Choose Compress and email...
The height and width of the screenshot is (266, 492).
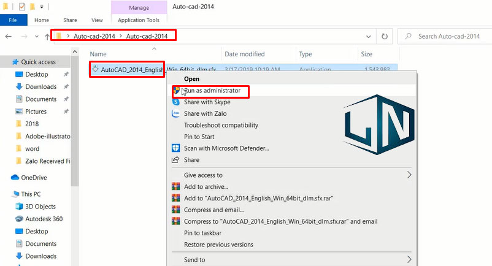click(x=213, y=210)
